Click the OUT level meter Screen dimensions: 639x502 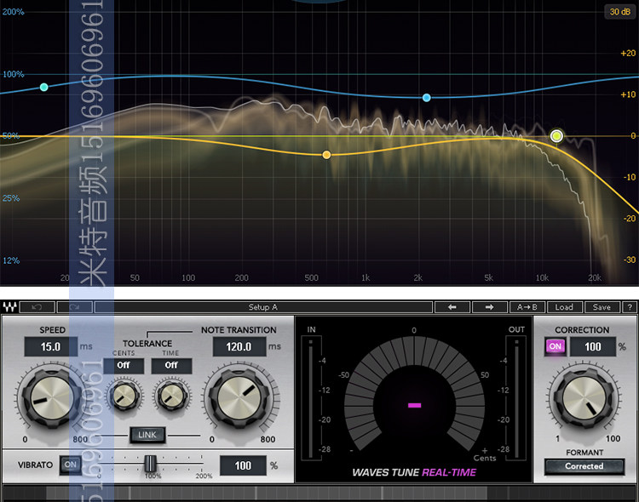(x=516, y=397)
